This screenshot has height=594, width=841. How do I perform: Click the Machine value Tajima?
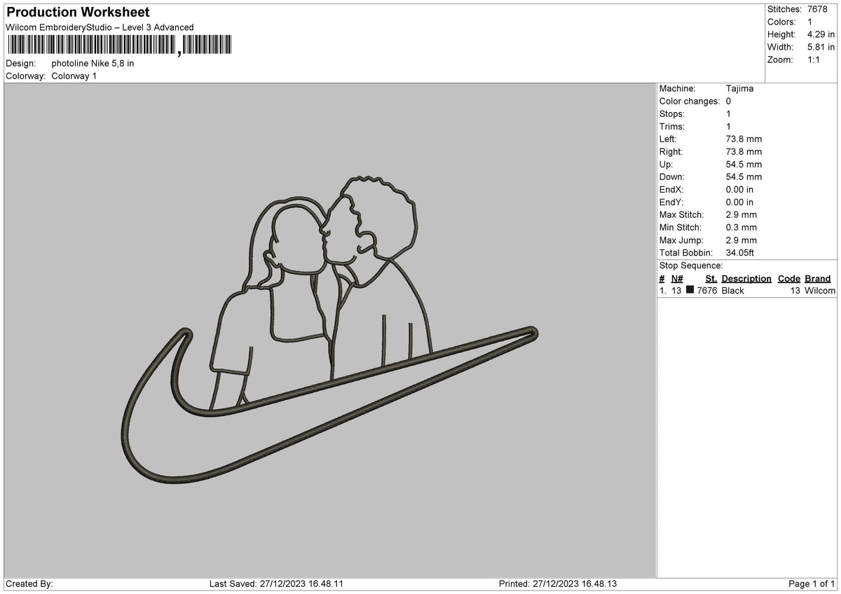(740, 89)
